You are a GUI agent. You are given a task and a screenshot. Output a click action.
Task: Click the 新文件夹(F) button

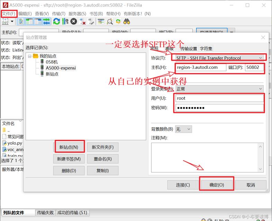103,147
